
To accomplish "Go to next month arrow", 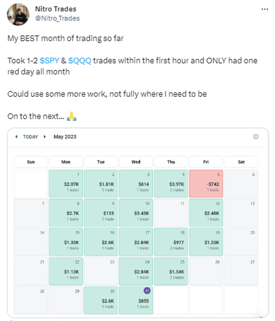I will [x=45, y=136].
